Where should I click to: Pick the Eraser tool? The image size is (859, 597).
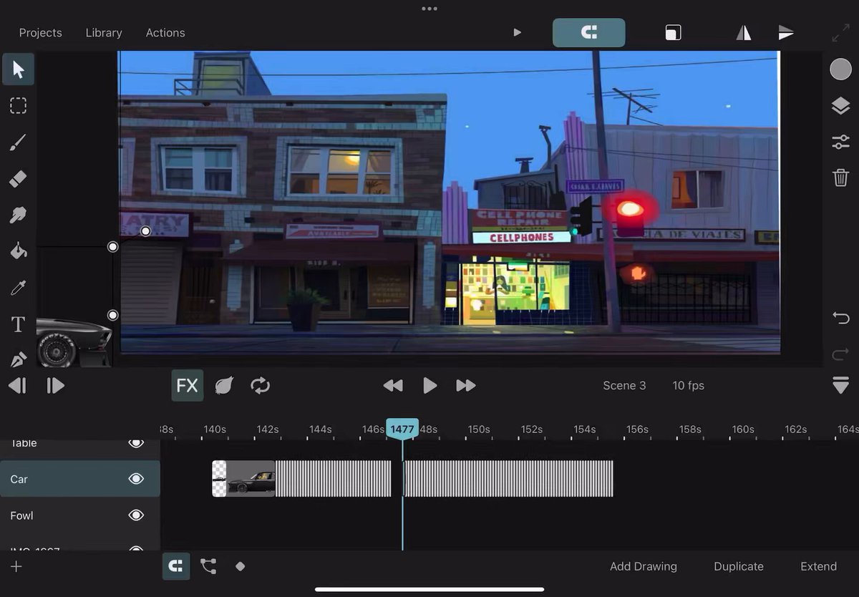(x=18, y=178)
